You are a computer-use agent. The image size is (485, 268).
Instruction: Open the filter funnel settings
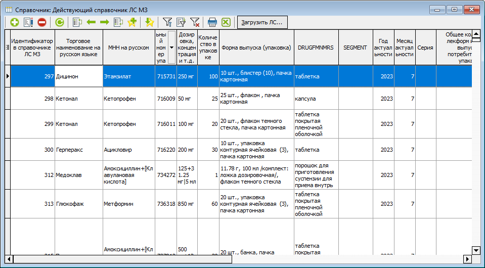click(x=167, y=22)
